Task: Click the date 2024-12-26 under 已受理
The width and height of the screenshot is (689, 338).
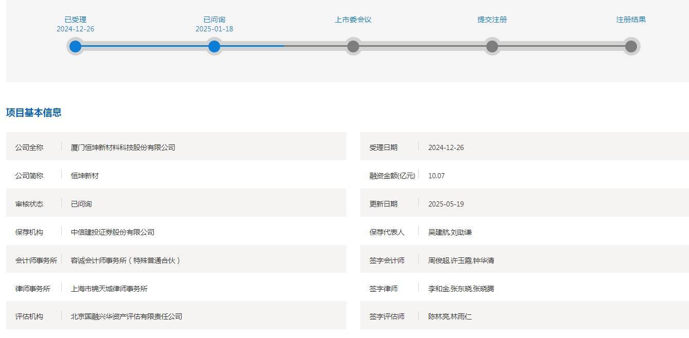Action: click(75, 29)
